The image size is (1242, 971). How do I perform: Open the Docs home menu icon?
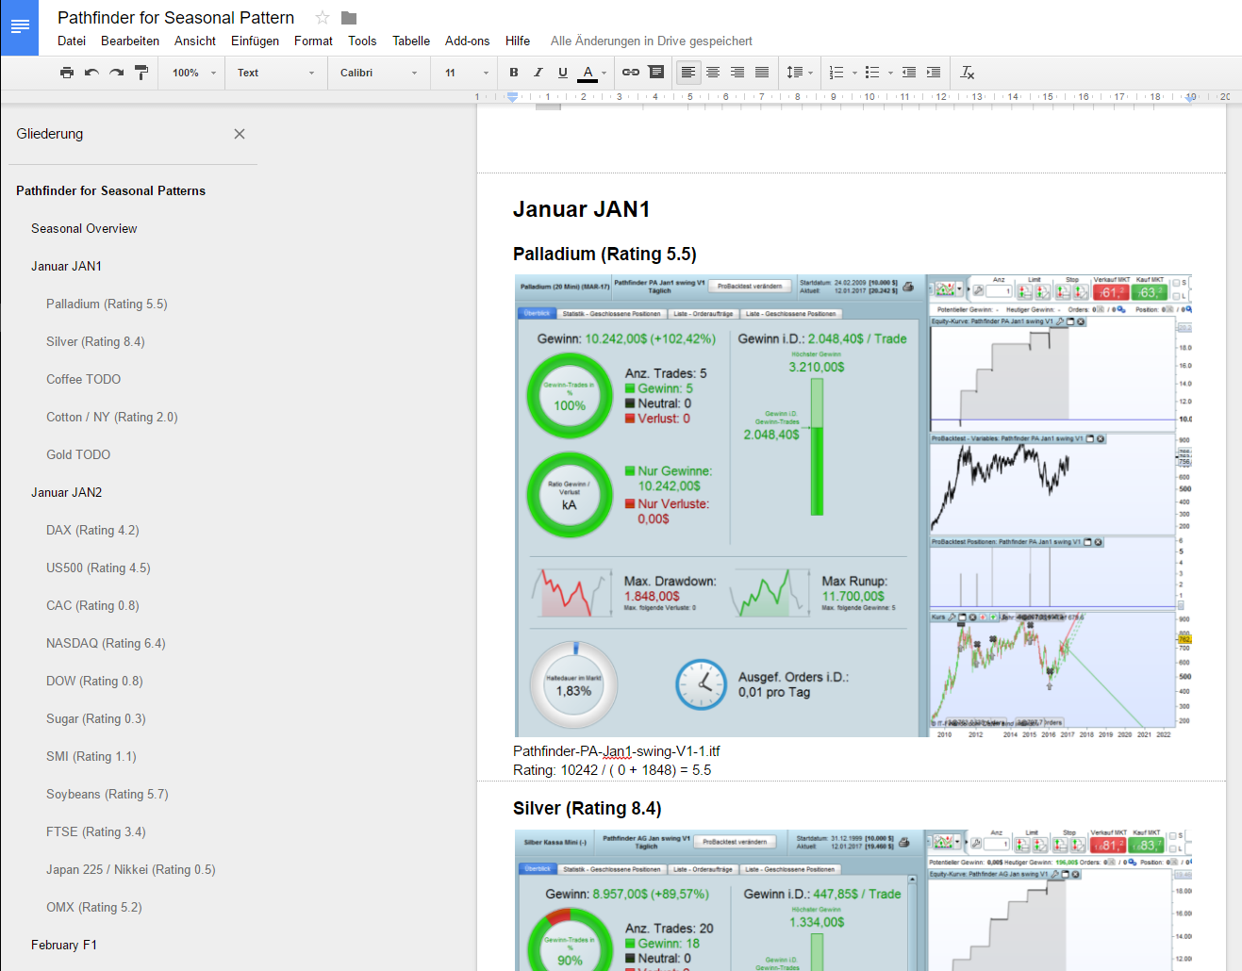pyautogui.click(x=19, y=27)
